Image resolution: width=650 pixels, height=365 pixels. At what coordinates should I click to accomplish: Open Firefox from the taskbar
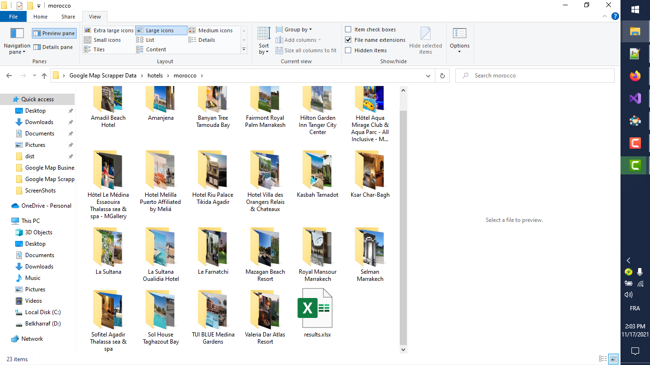pos(635,76)
